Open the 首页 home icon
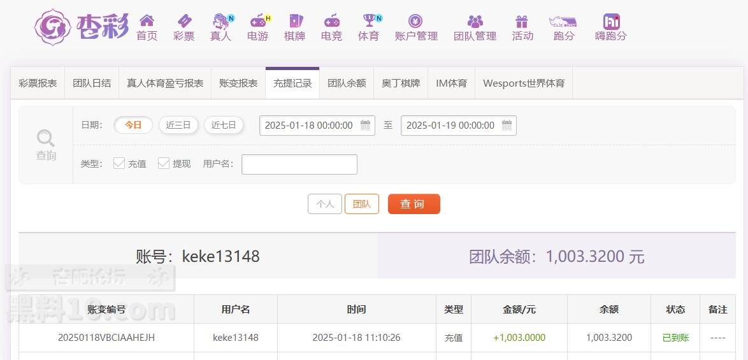 point(147,20)
